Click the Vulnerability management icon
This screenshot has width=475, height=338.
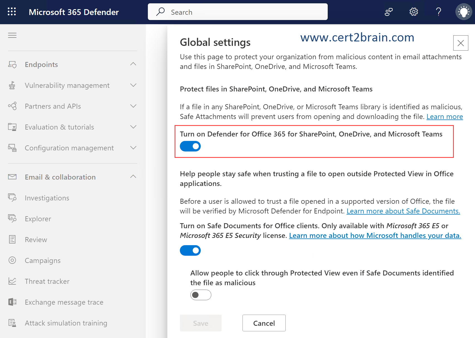[x=12, y=85]
